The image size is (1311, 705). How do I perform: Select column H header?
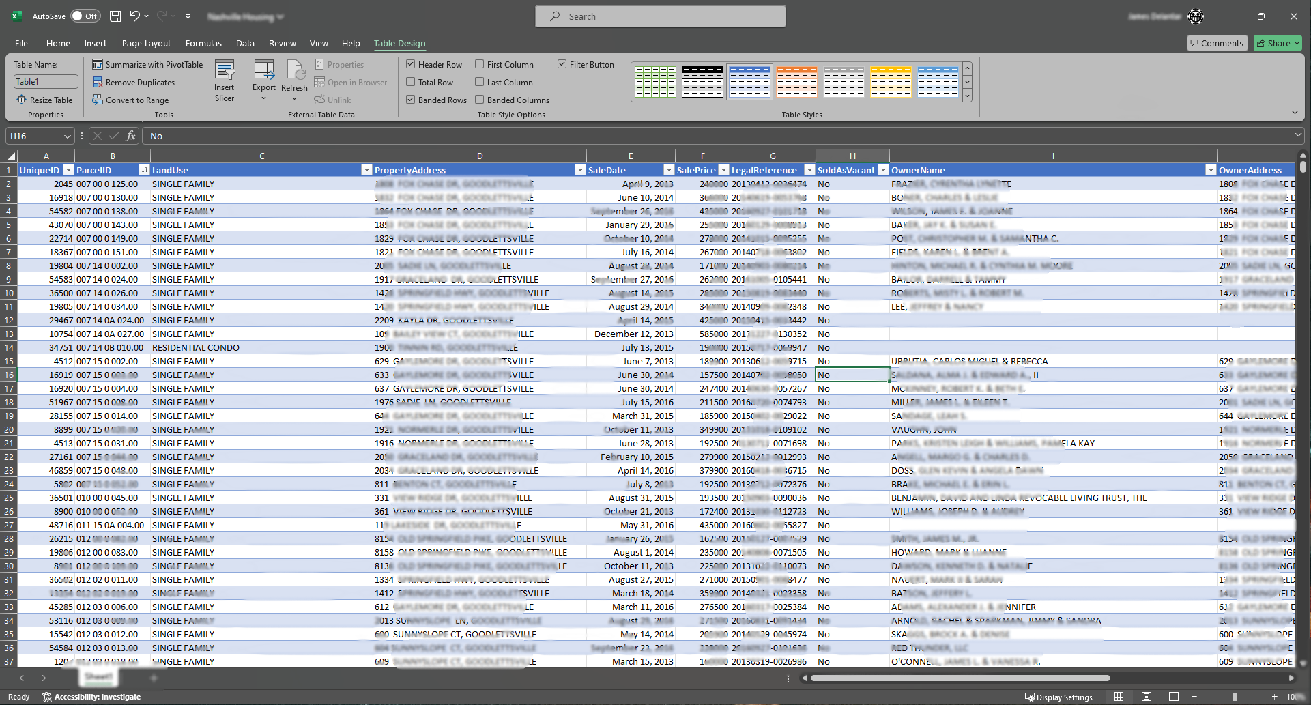tap(852, 156)
